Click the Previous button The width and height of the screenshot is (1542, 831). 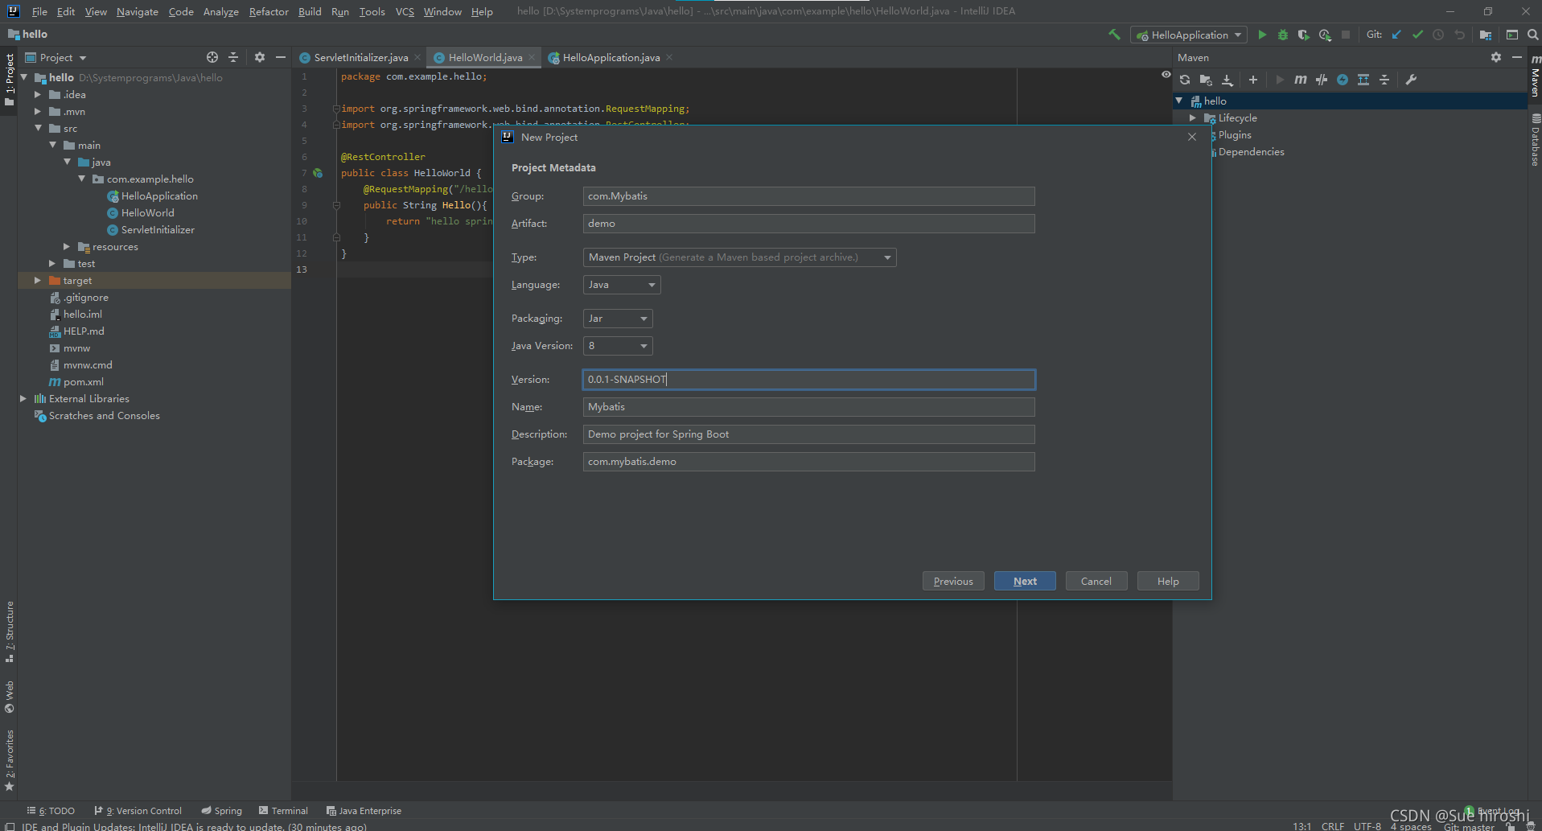tap(953, 581)
